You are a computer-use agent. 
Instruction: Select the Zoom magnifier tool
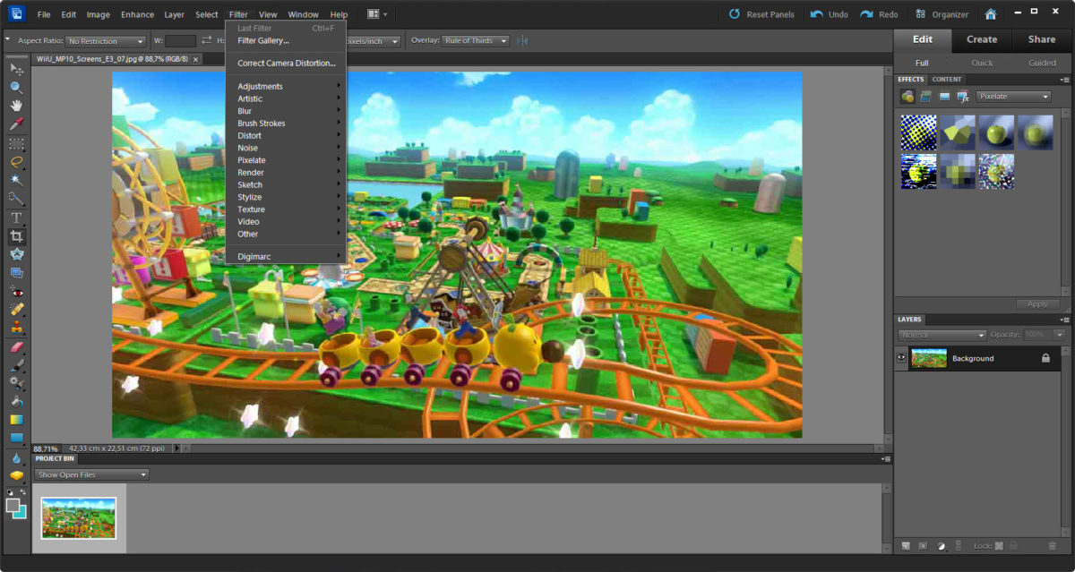coord(16,87)
